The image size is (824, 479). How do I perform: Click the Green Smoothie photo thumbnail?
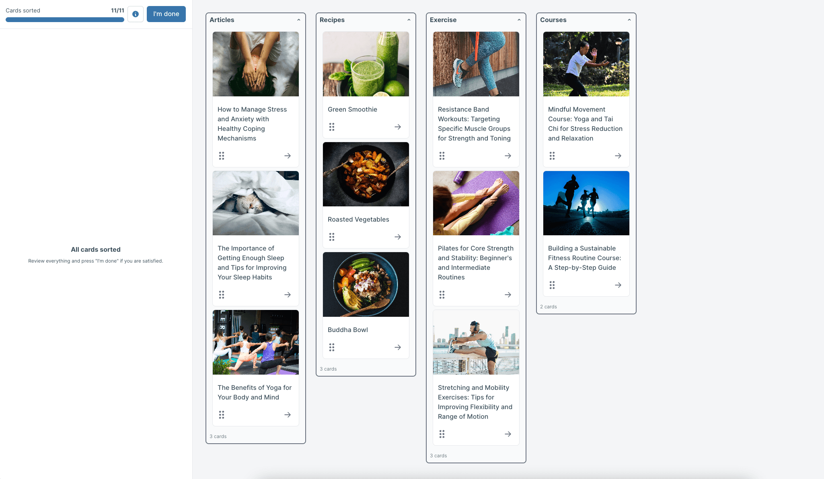(x=366, y=64)
